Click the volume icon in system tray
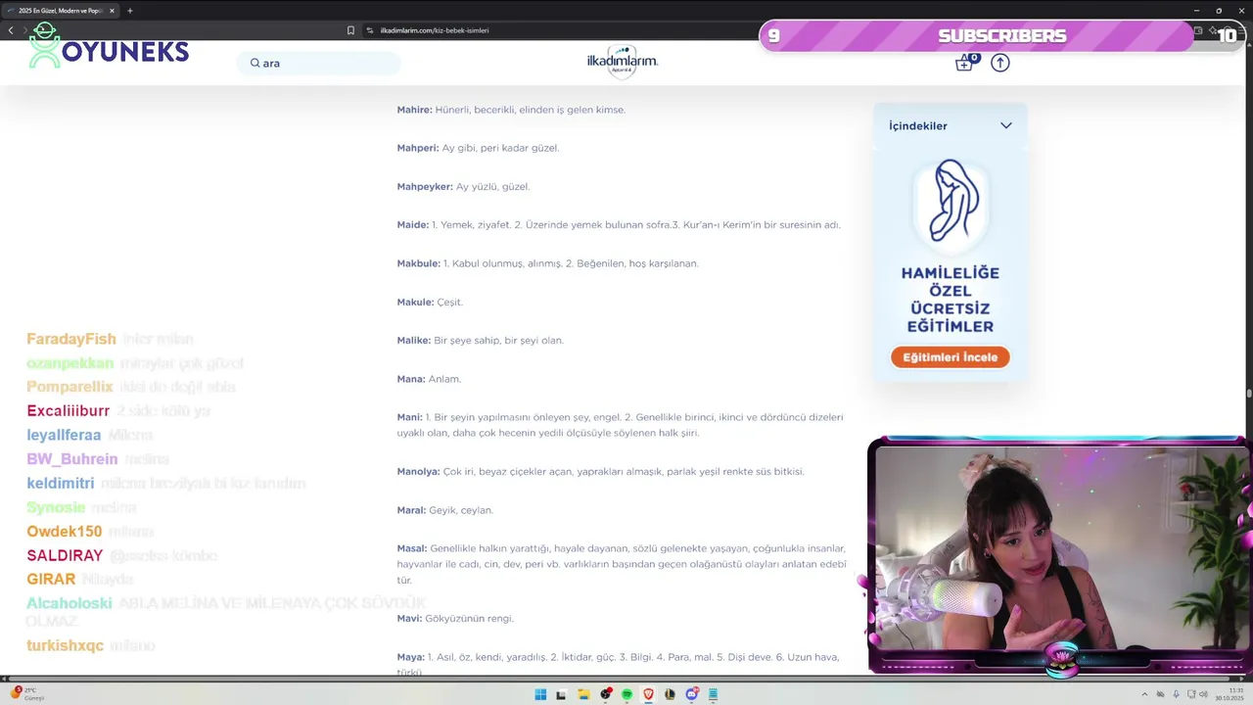Image resolution: width=1253 pixels, height=705 pixels. point(1203,694)
